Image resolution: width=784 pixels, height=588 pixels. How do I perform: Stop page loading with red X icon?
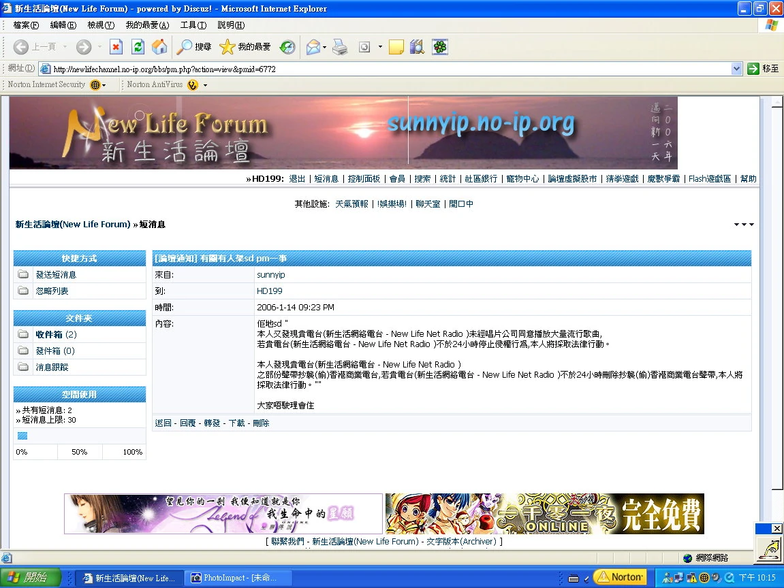(x=116, y=47)
